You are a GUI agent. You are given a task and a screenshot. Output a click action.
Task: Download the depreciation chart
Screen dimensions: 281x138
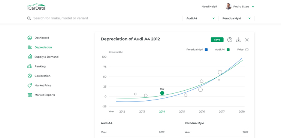(x=239, y=40)
